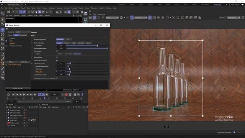Click the keyframe diamond icon in timeline

[x=8, y=95]
